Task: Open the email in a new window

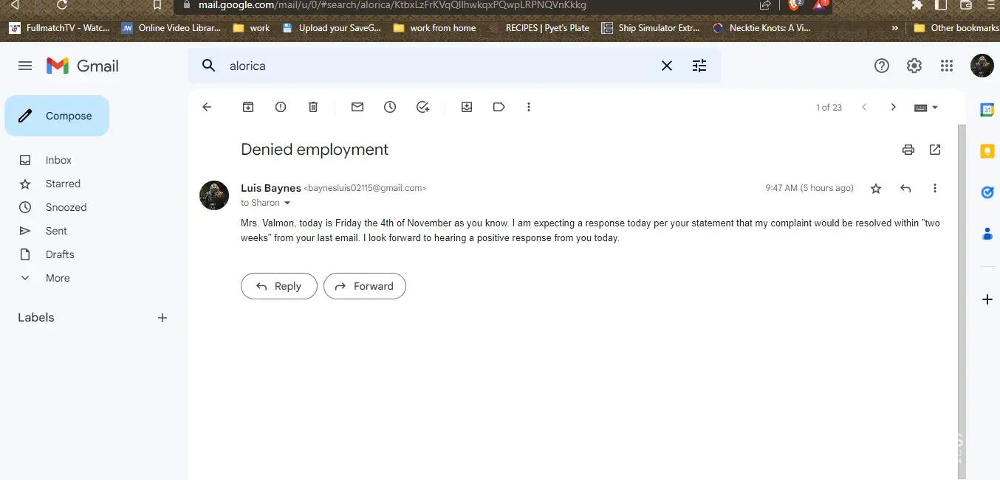Action: [935, 150]
